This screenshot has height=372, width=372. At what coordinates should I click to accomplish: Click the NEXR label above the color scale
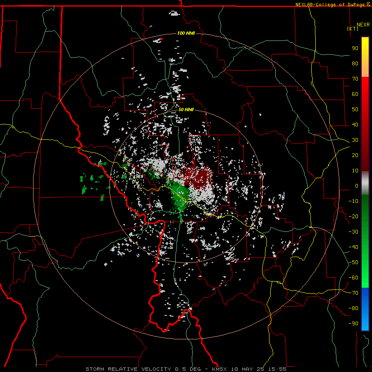[x=363, y=25]
